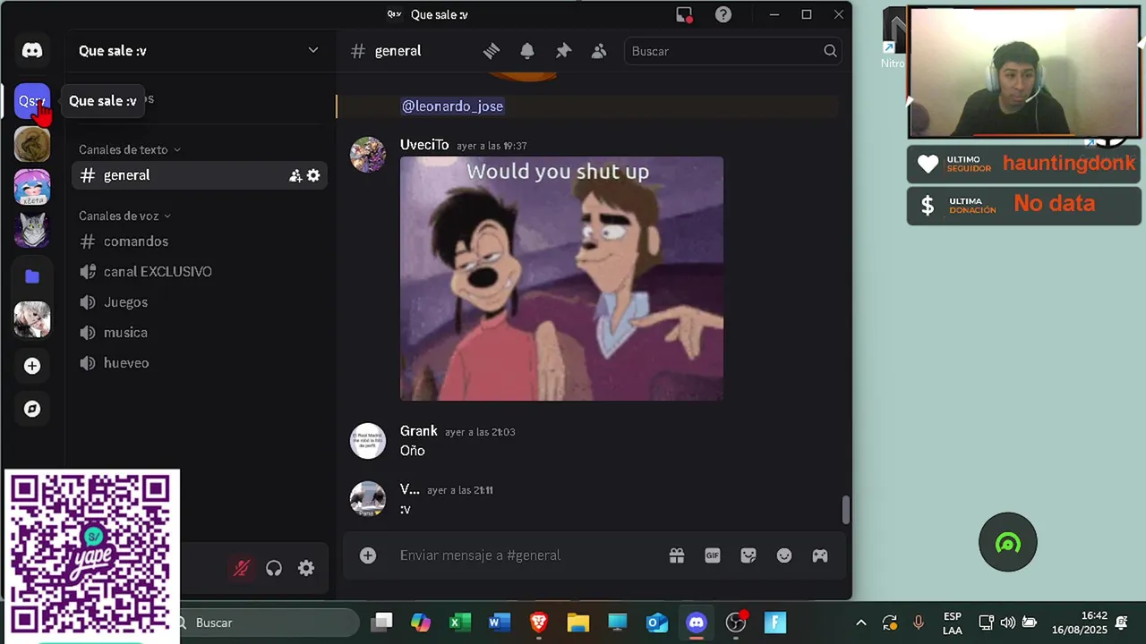The width and height of the screenshot is (1146, 644).
Task: Focus the Discord Buscar search field
Action: click(733, 51)
